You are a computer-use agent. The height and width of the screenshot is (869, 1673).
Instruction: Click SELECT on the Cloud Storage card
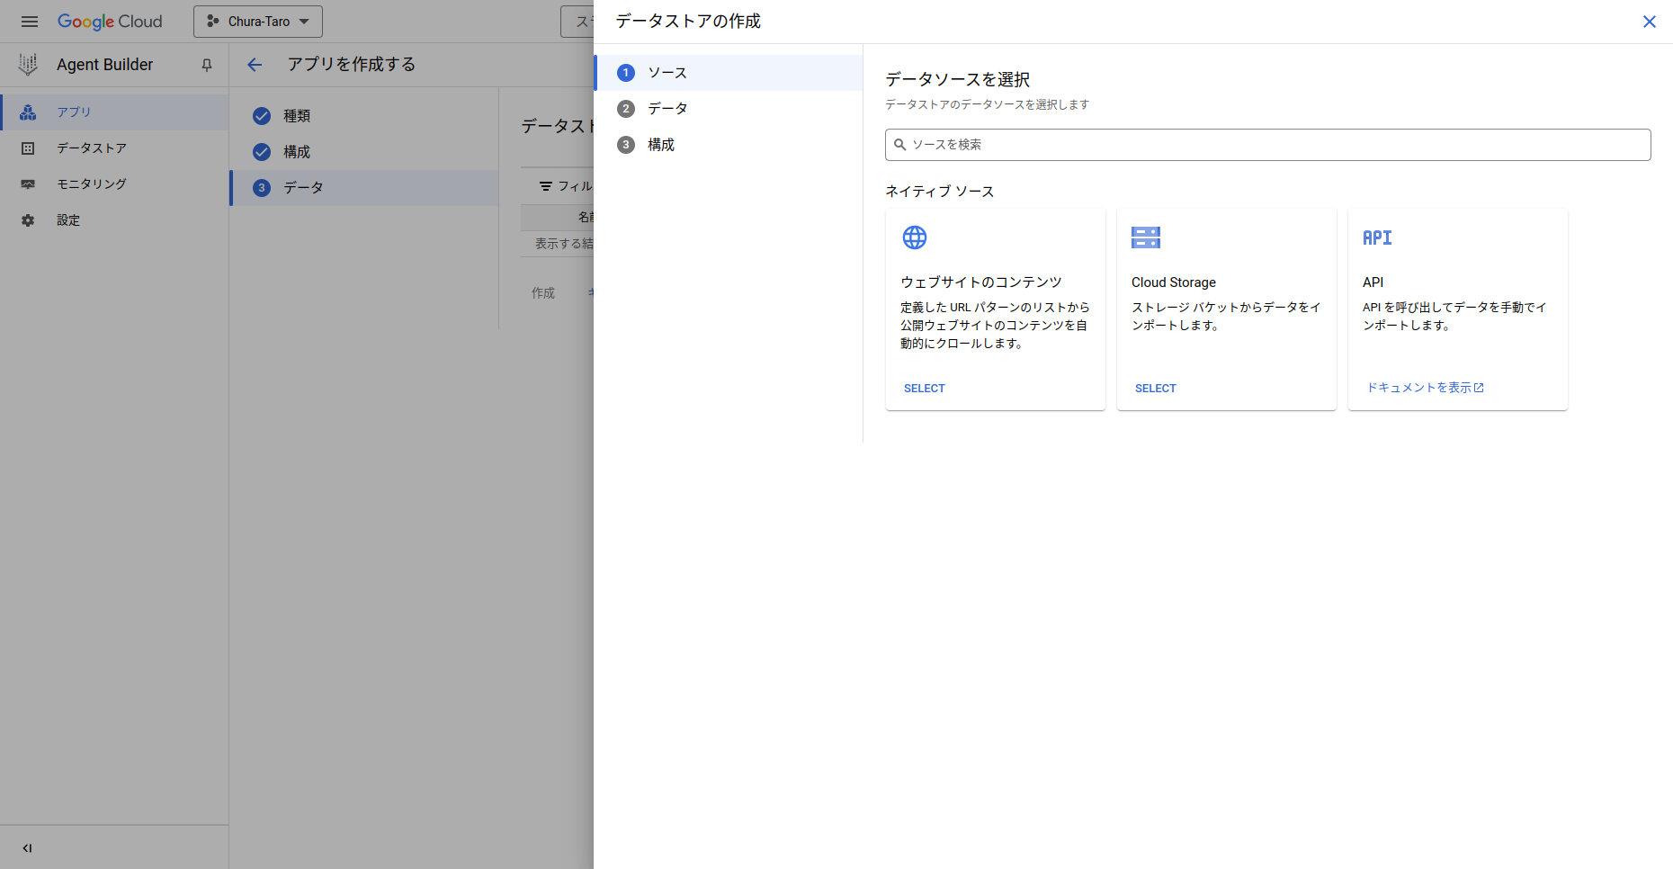(1156, 389)
